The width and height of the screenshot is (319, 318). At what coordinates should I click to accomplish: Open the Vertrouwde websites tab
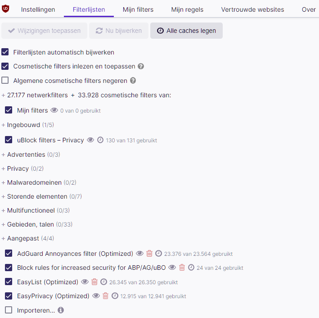point(252,9)
